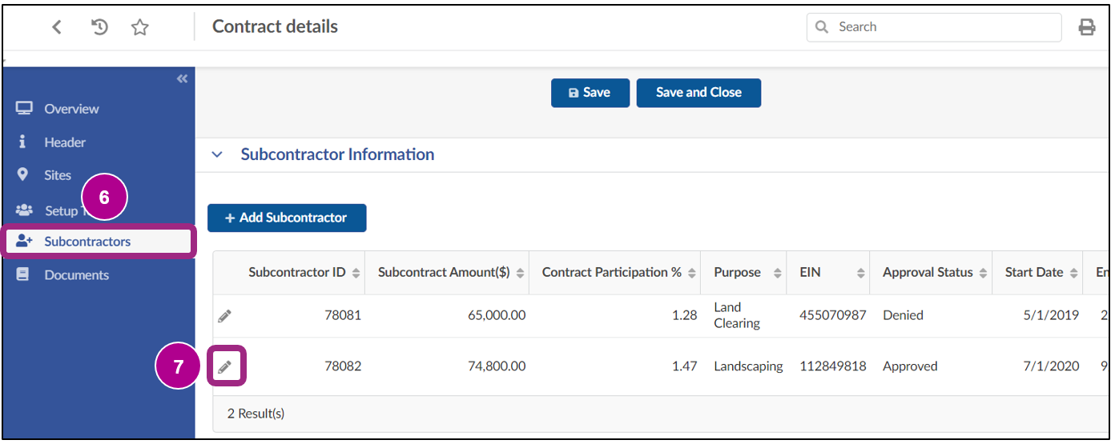Click the Land Clearing purpose cell

click(737, 315)
